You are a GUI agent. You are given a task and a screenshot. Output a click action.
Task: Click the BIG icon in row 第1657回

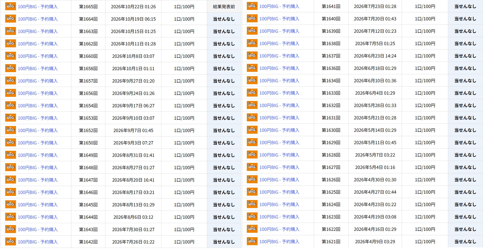pyautogui.click(x=10, y=81)
